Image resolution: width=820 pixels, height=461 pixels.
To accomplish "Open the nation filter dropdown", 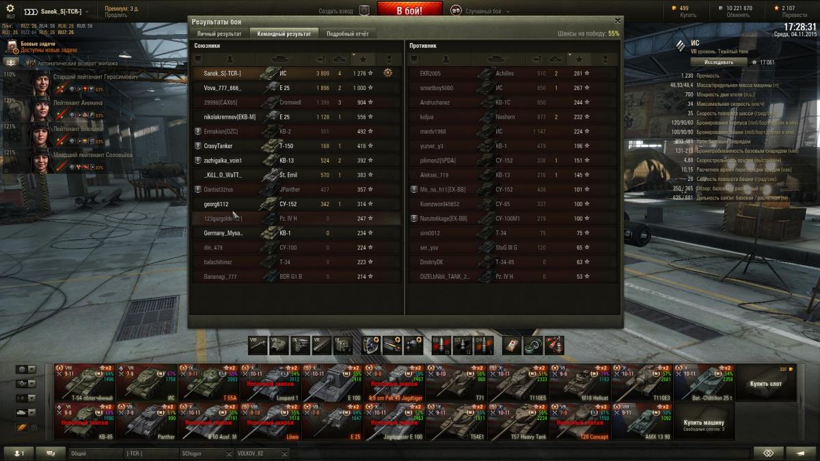I will click(25, 369).
